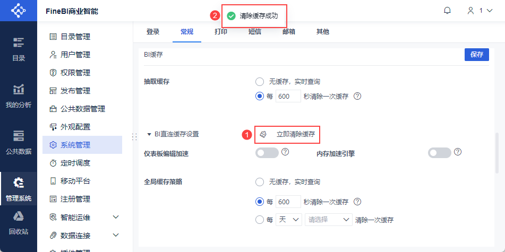Click the 保存 button
Viewport: 505px width, 252px height.
point(476,55)
